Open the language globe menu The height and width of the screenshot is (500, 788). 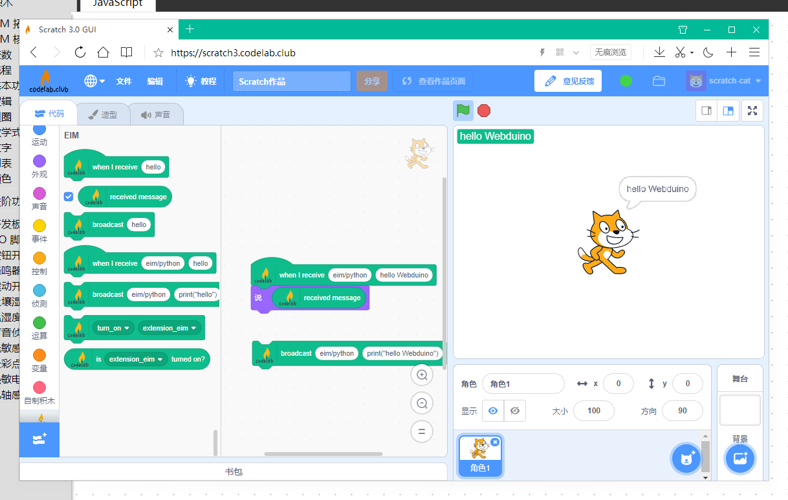(94, 81)
